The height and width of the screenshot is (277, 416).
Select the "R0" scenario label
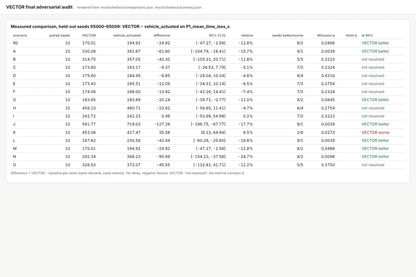tap(16, 43)
